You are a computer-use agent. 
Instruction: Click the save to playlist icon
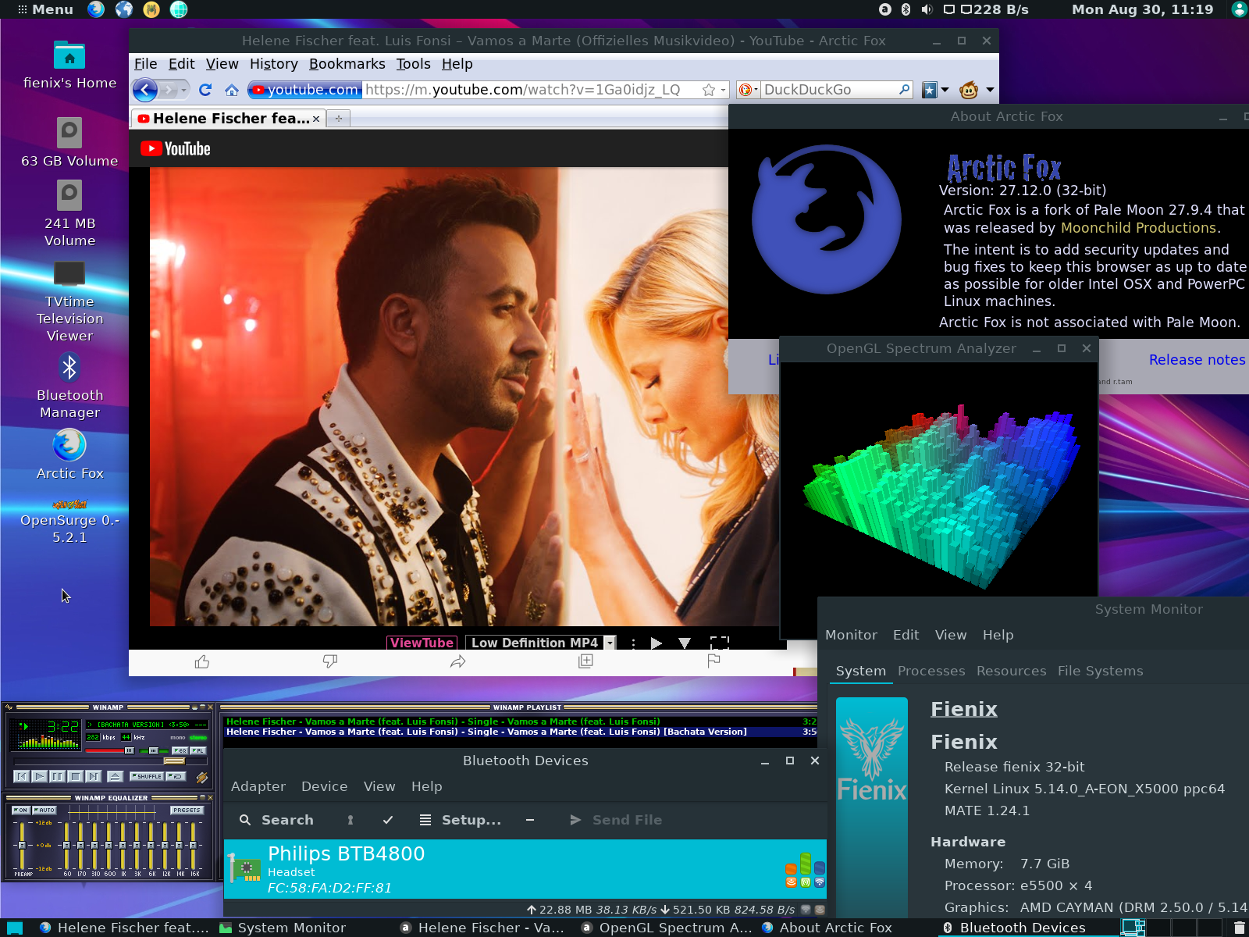585,661
